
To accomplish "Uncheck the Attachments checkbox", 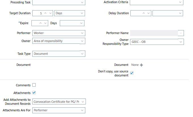I will tap(34, 93).
